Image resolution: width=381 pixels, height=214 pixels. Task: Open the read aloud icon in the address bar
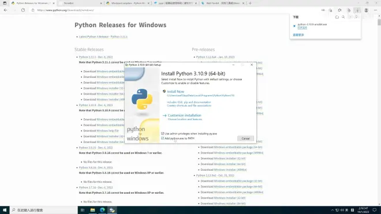click(x=323, y=10)
